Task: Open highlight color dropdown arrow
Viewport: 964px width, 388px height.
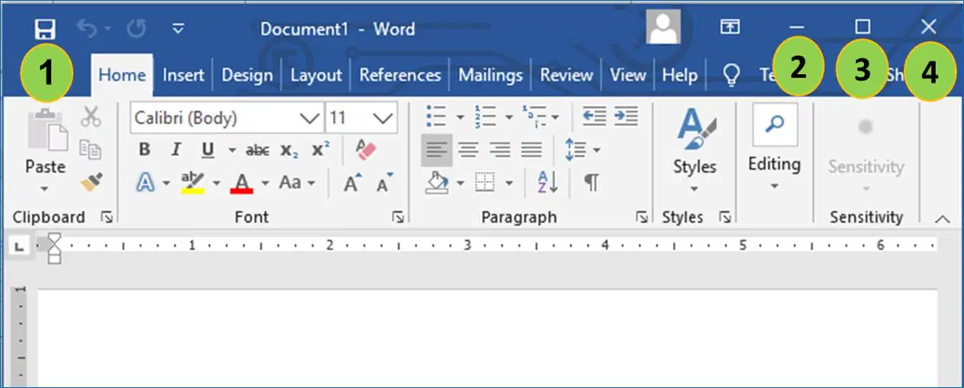Action: pyautogui.click(x=217, y=184)
